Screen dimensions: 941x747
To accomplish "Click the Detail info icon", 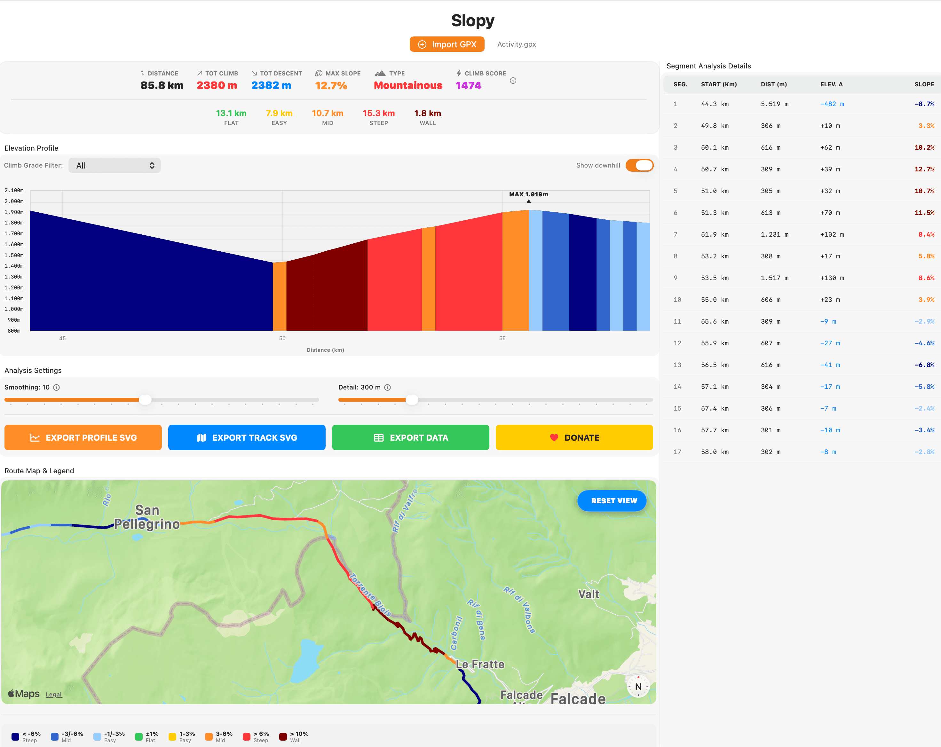I will click(387, 388).
